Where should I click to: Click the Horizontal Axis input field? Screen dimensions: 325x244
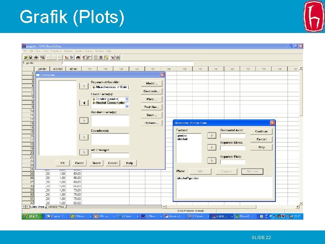pos(233,136)
